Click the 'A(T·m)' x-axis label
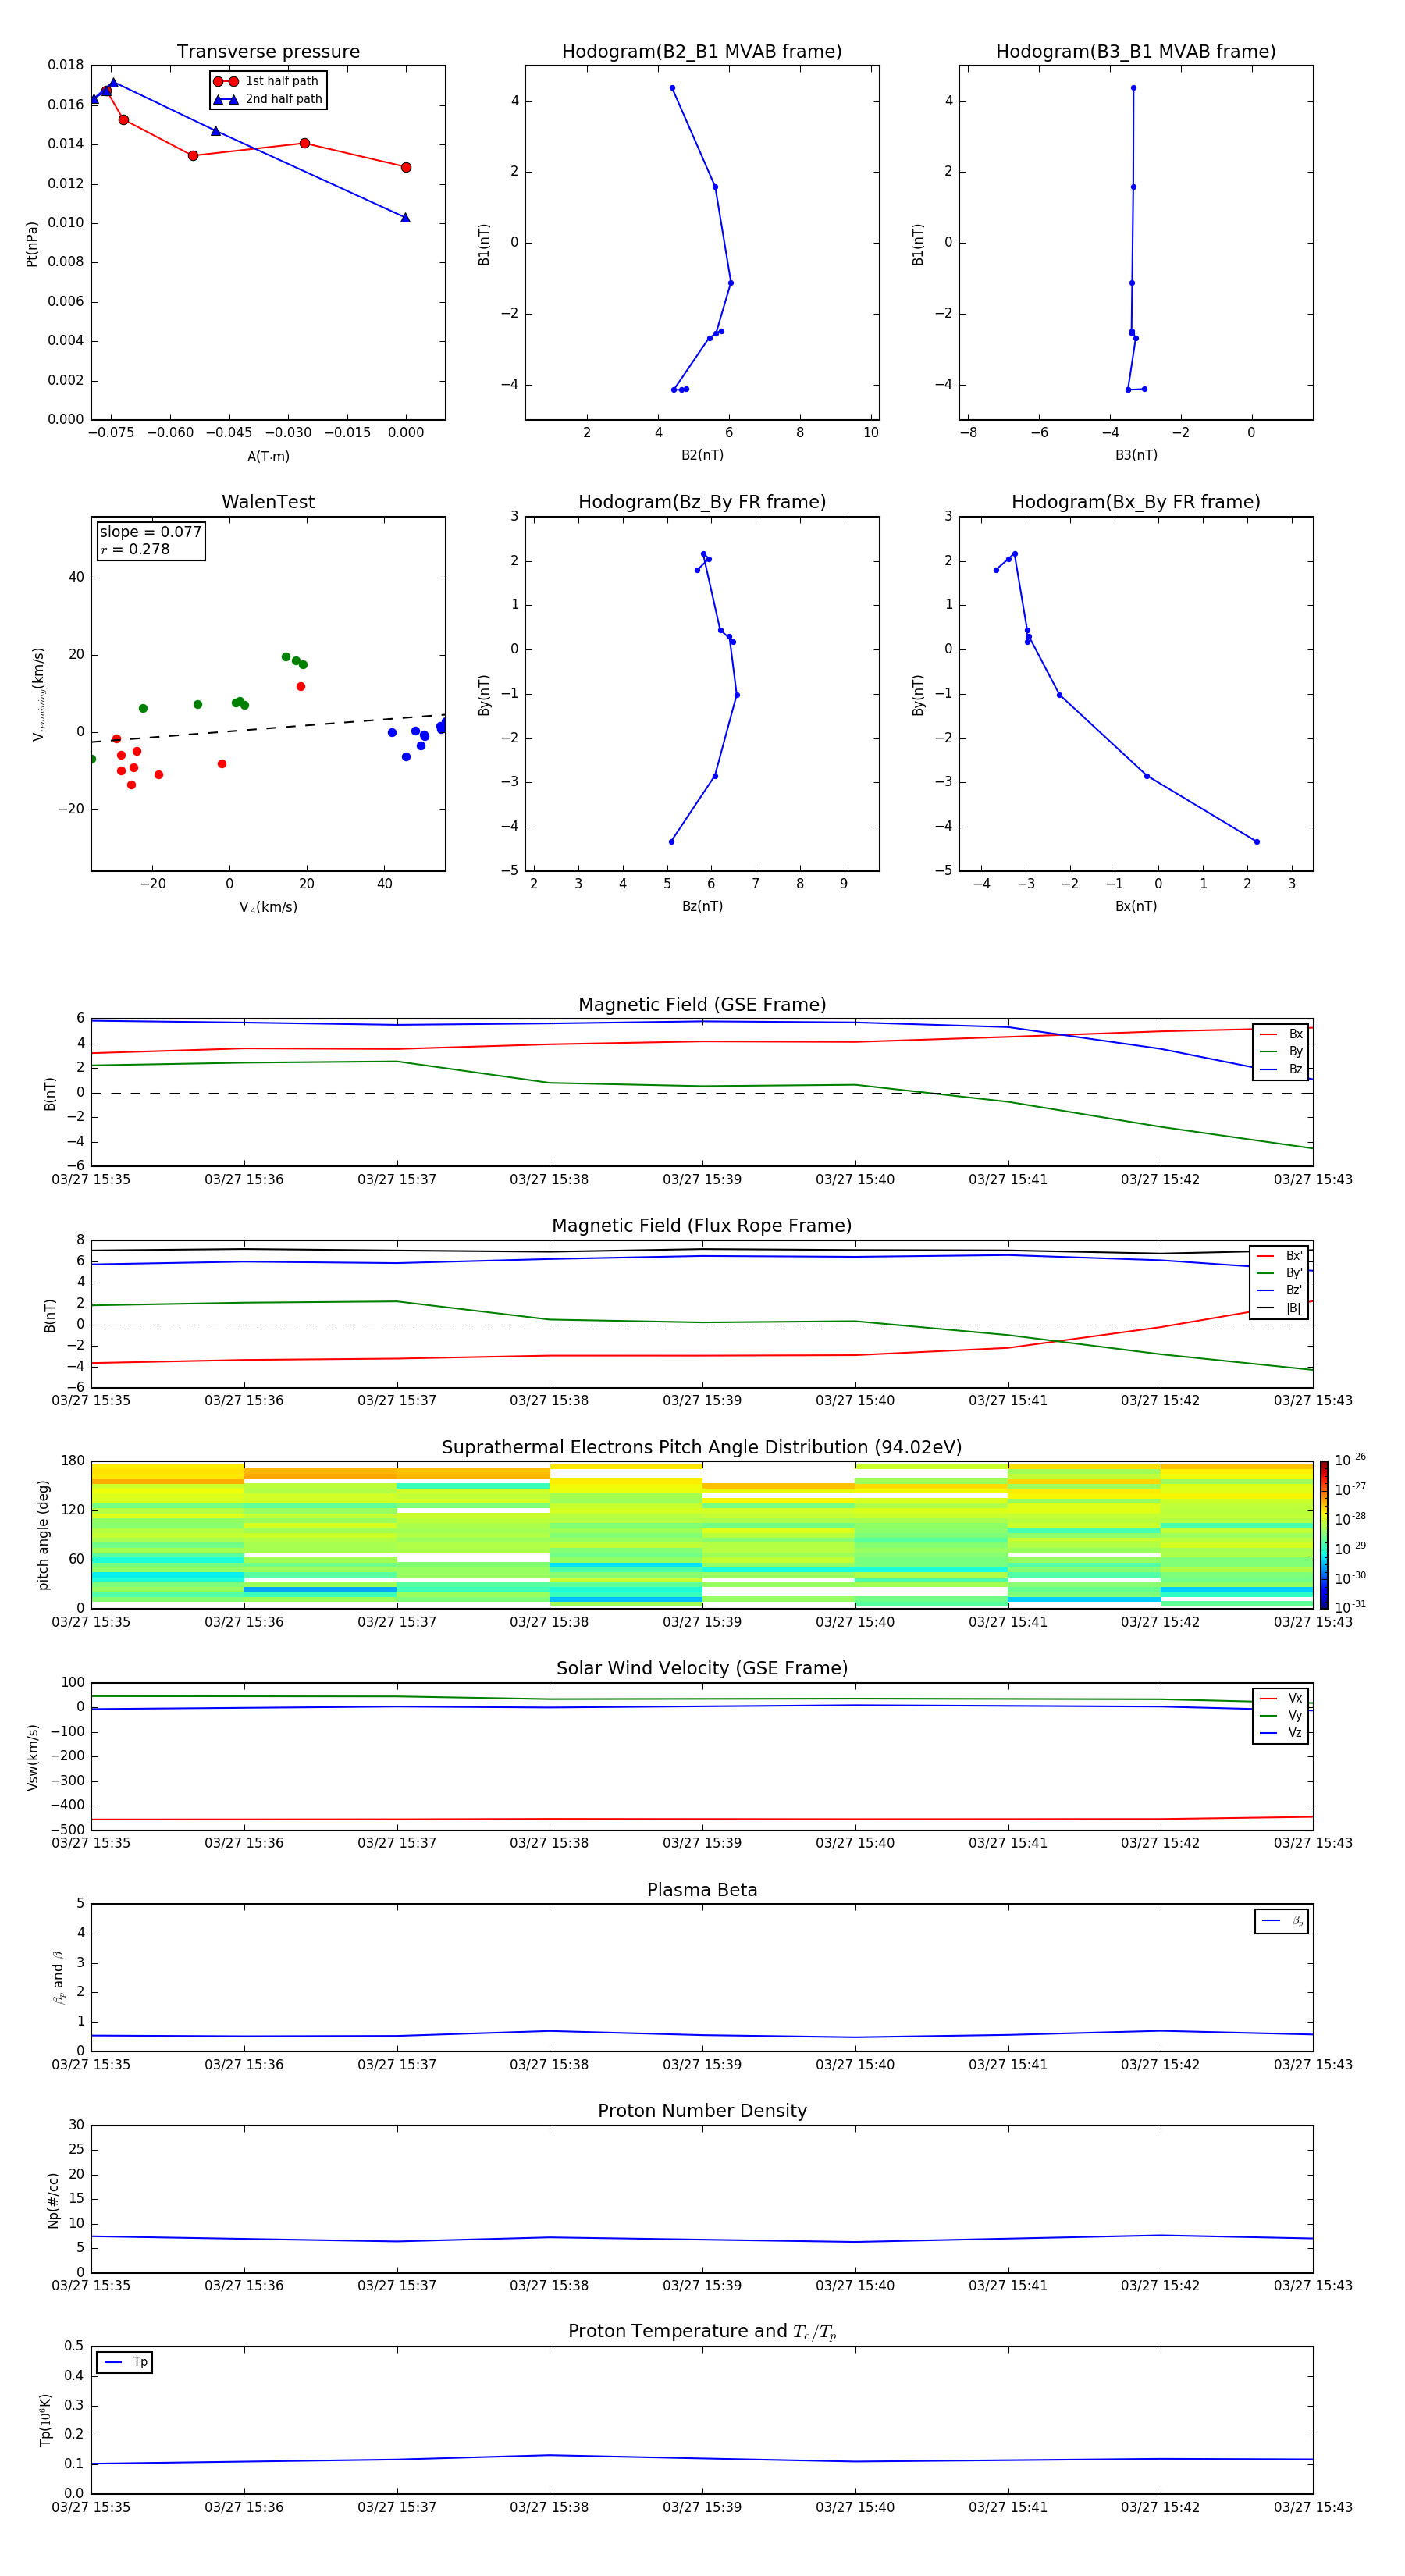The image size is (1405, 2576). (x=268, y=457)
